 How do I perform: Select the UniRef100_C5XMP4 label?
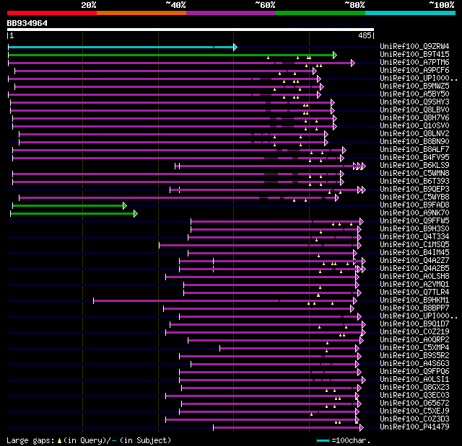point(414,348)
